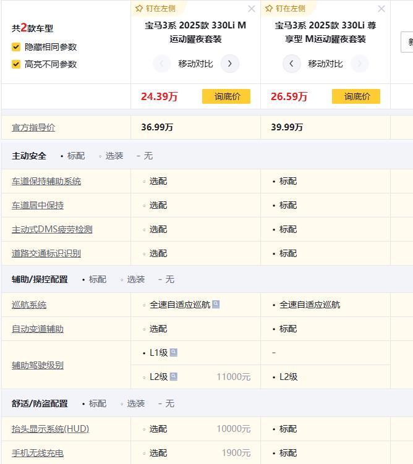This screenshot has width=413, height=464.
Task: Open 巡航系统 parameter link
Action: [x=29, y=305]
